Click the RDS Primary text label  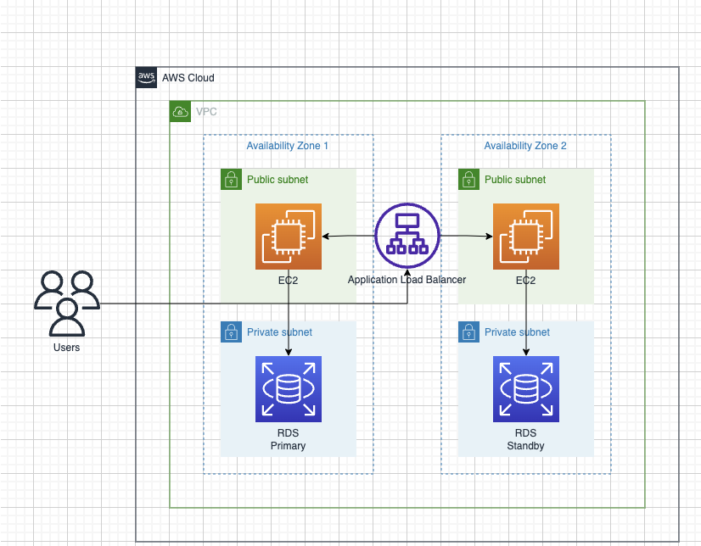coord(288,439)
